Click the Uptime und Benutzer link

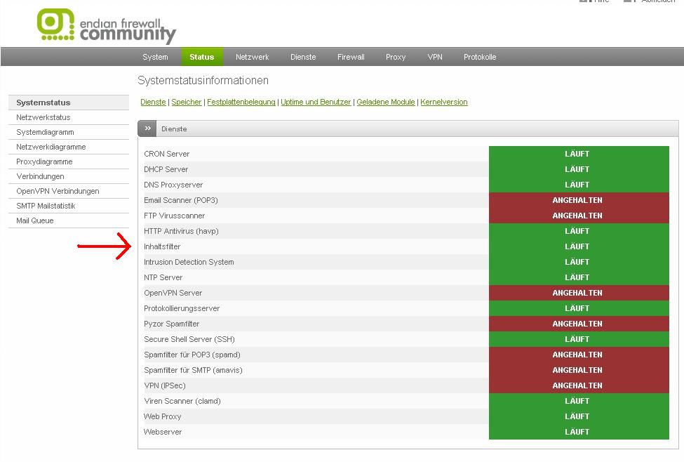click(x=316, y=102)
